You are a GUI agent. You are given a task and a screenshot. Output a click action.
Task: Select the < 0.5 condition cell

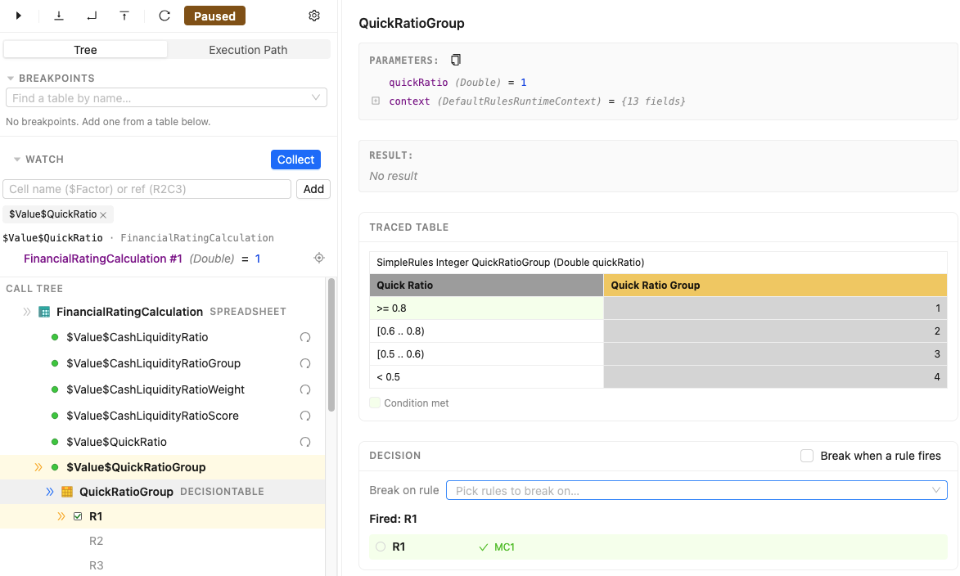pos(486,377)
